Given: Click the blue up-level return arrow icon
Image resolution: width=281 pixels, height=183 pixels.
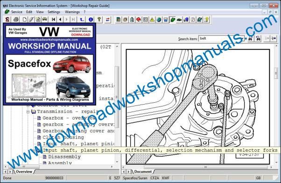Looking at the screenshot, I should 82,19.
